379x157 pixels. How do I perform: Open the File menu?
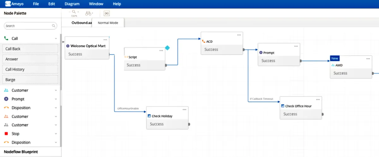click(x=36, y=4)
